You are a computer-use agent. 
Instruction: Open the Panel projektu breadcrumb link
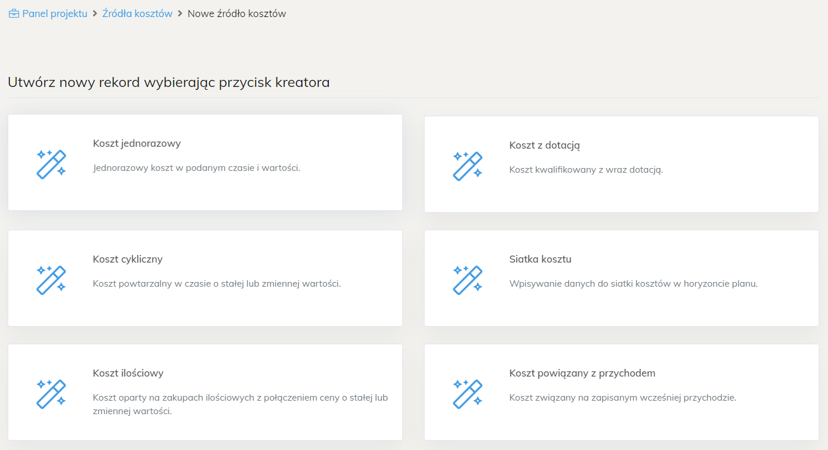click(55, 14)
